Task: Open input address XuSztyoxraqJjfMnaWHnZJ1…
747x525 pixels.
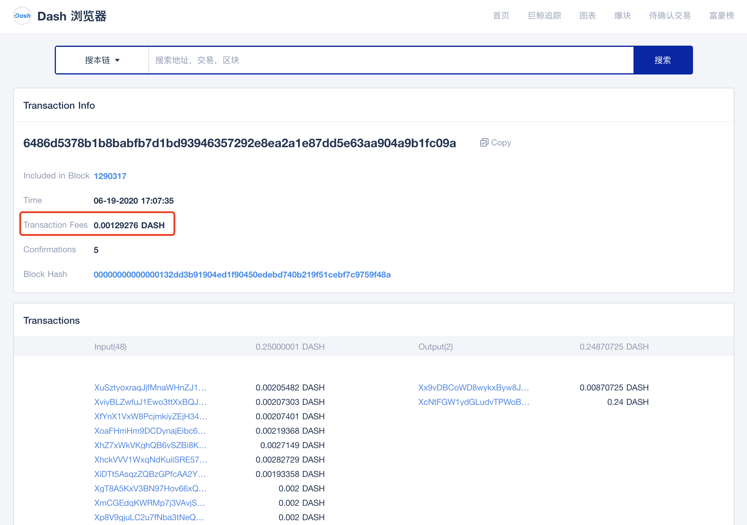Action: 150,387
